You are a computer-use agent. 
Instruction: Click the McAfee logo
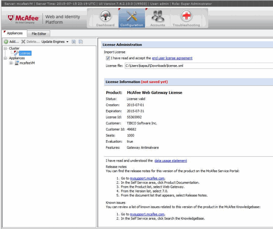(x=23, y=19)
